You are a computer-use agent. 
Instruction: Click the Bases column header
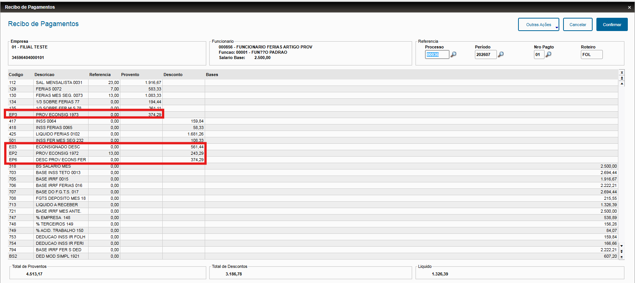212,75
